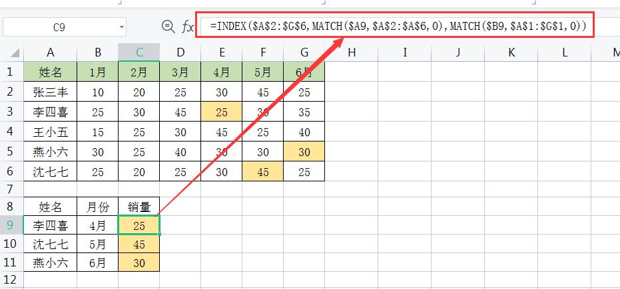The width and height of the screenshot is (620, 289).
Task: Click highlighted cell E3 with 25
Action: 221,112
